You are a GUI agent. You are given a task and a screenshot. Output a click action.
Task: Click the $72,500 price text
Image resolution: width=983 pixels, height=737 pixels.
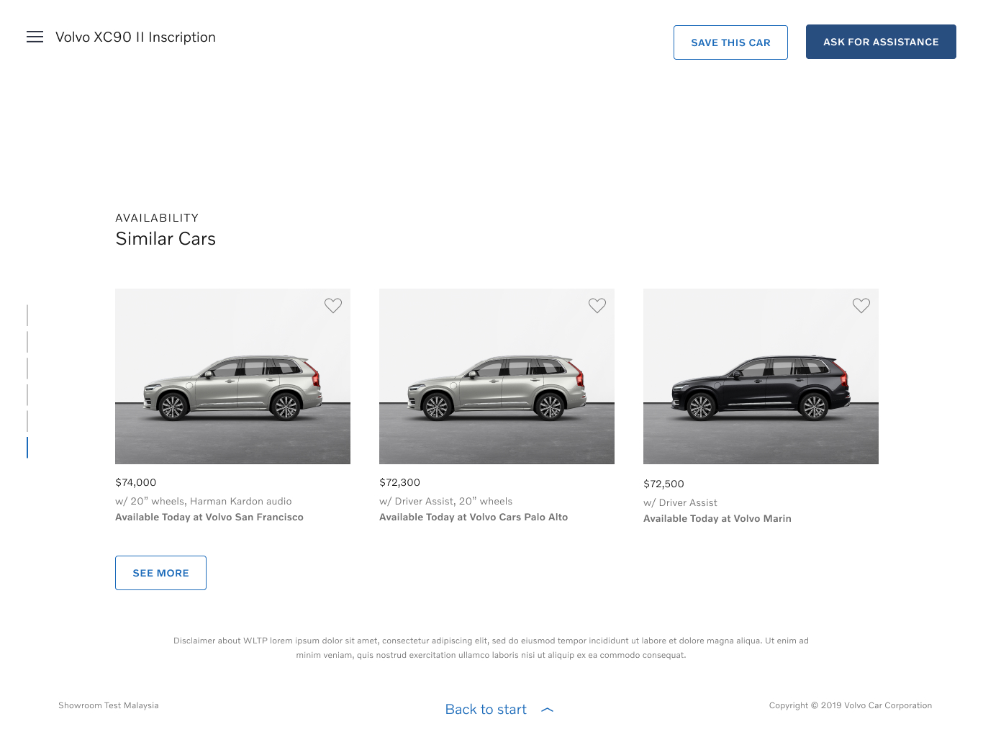point(664,484)
